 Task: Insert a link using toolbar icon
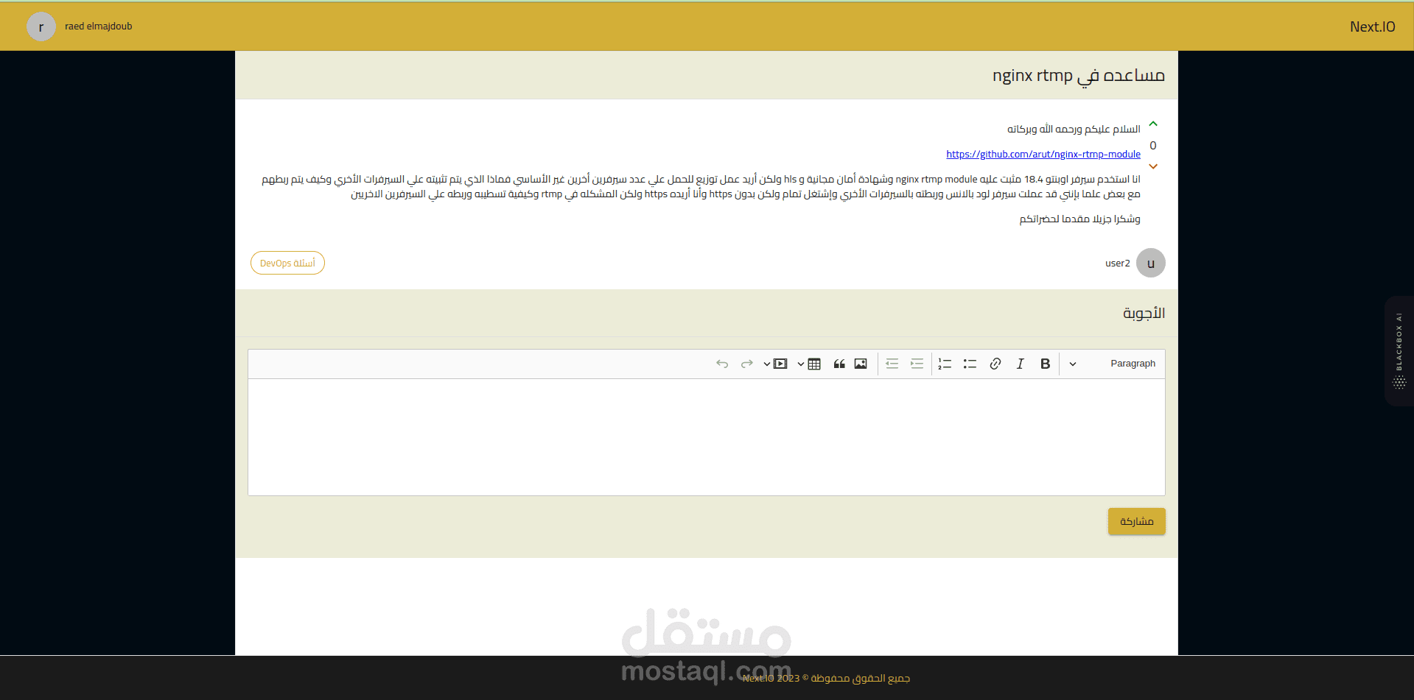tap(995, 364)
